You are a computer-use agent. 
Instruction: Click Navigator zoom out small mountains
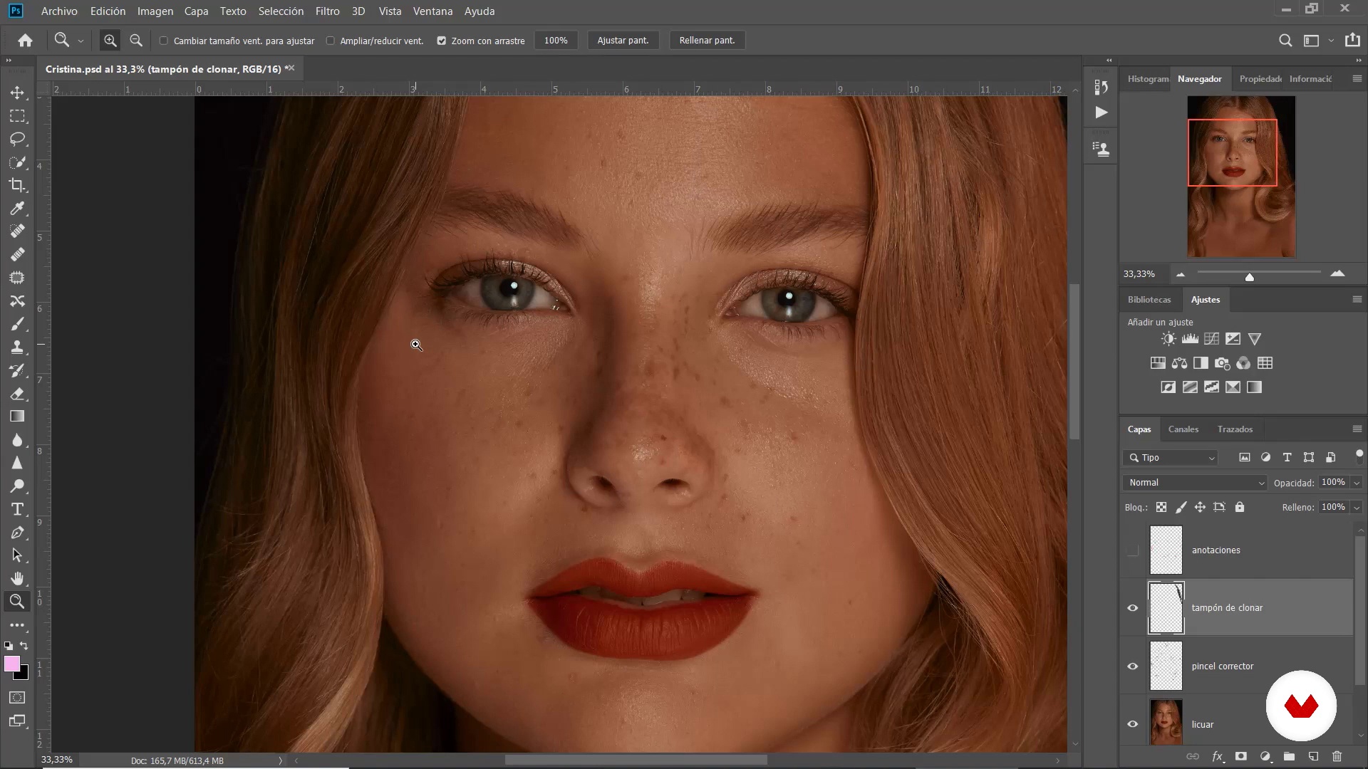(x=1181, y=274)
